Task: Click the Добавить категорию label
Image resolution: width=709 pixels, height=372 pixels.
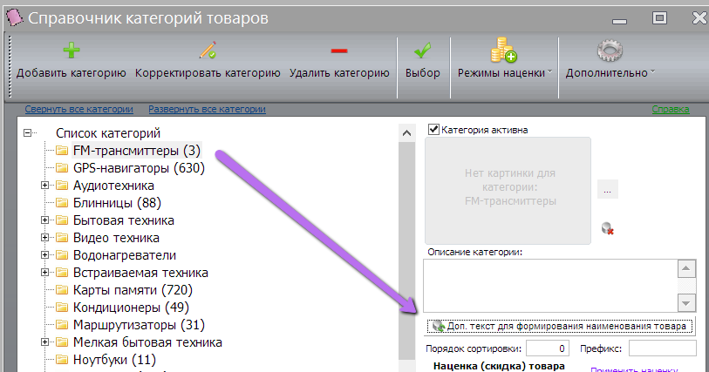Action: pyautogui.click(x=72, y=72)
